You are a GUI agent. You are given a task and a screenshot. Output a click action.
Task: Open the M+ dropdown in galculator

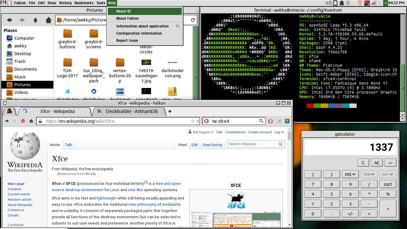388,174
